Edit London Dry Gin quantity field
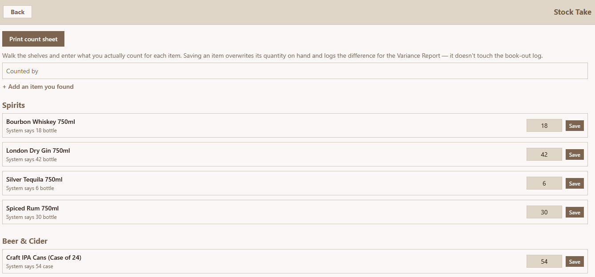The width and height of the screenshot is (595, 277). 544,154
